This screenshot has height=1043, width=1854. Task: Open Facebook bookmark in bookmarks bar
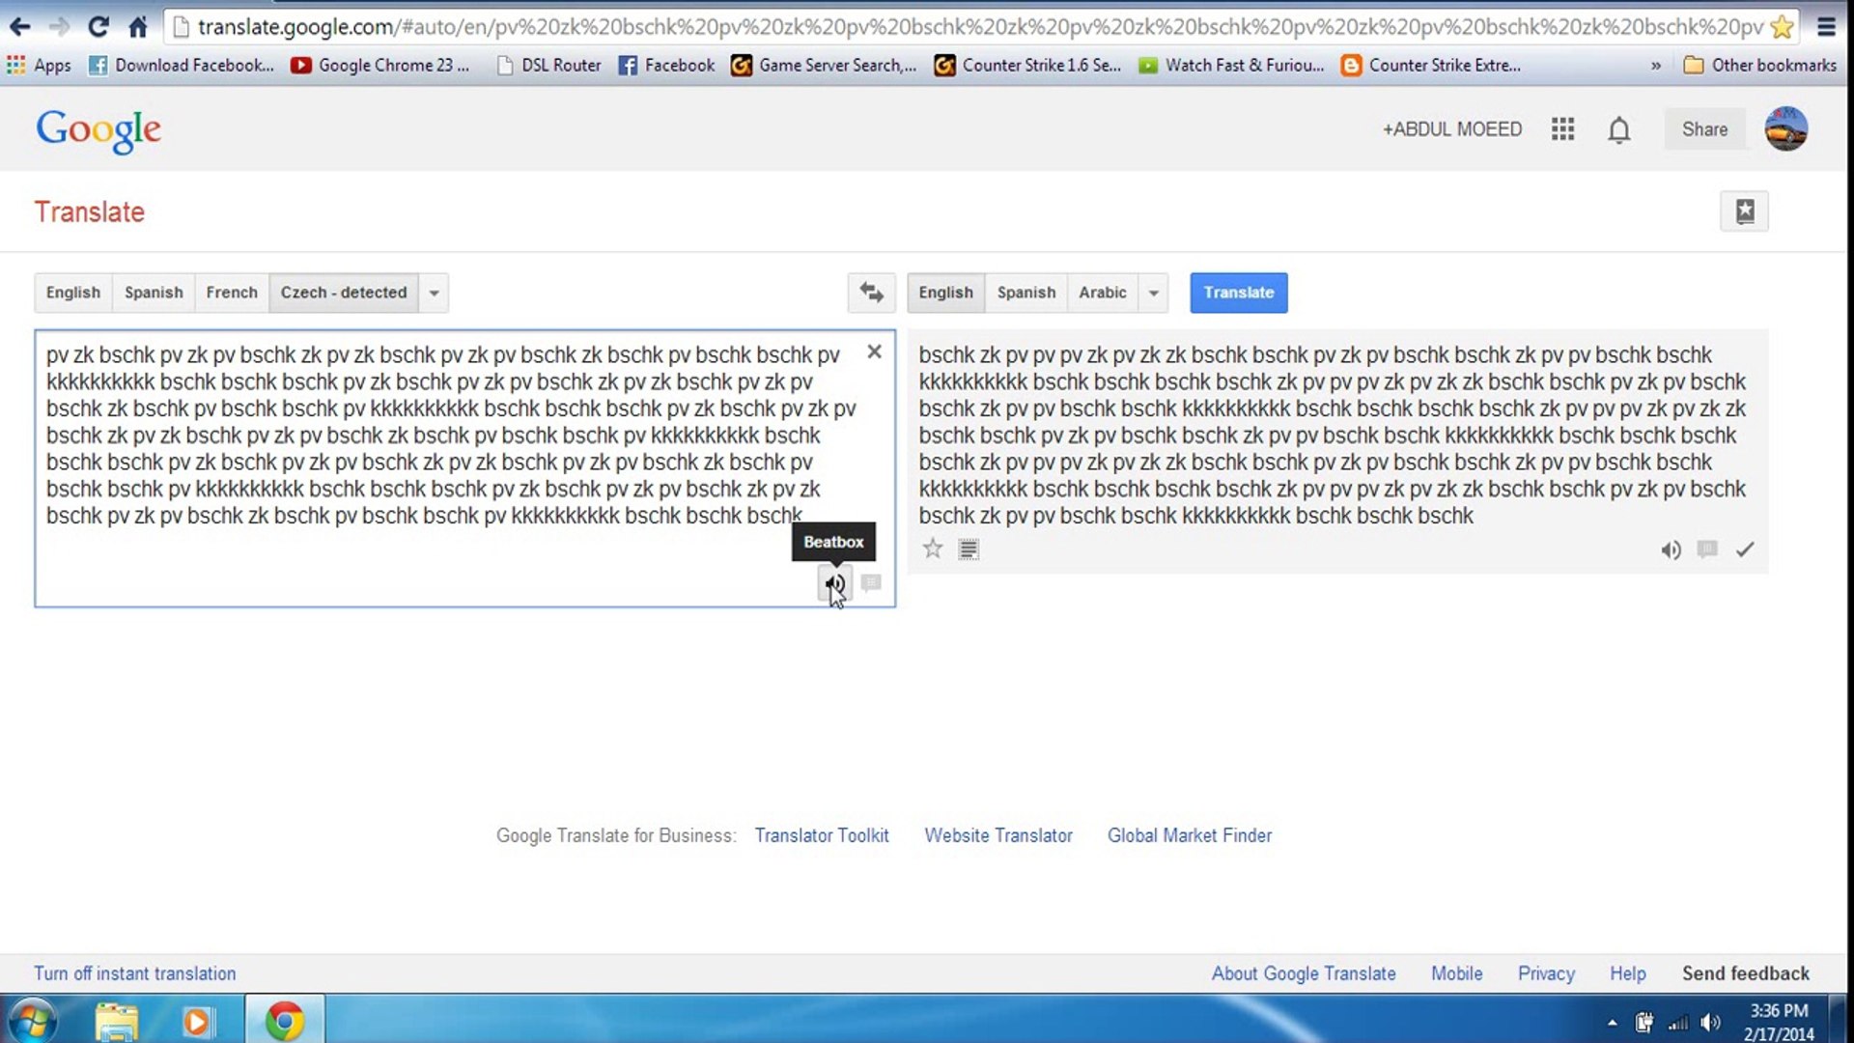click(x=667, y=66)
